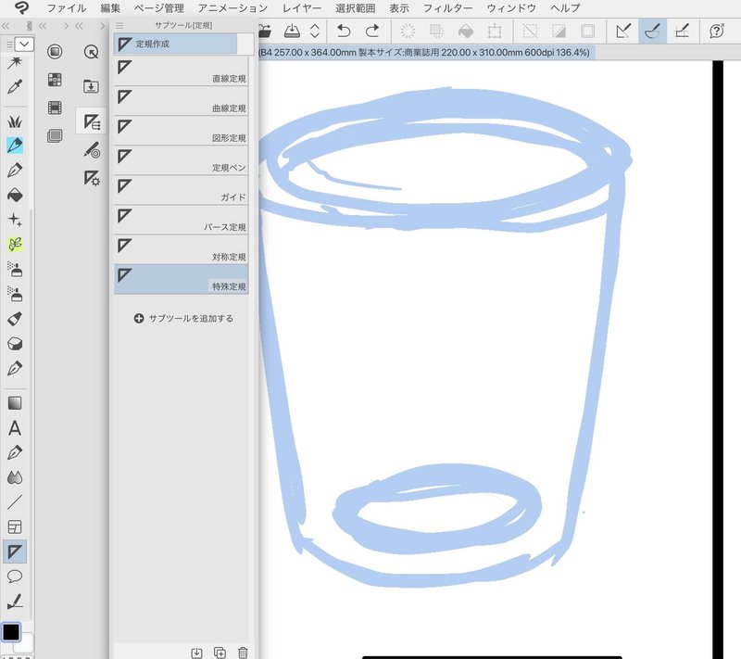
Task: Click the up-down stepper beside save icon
Action: [315, 32]
